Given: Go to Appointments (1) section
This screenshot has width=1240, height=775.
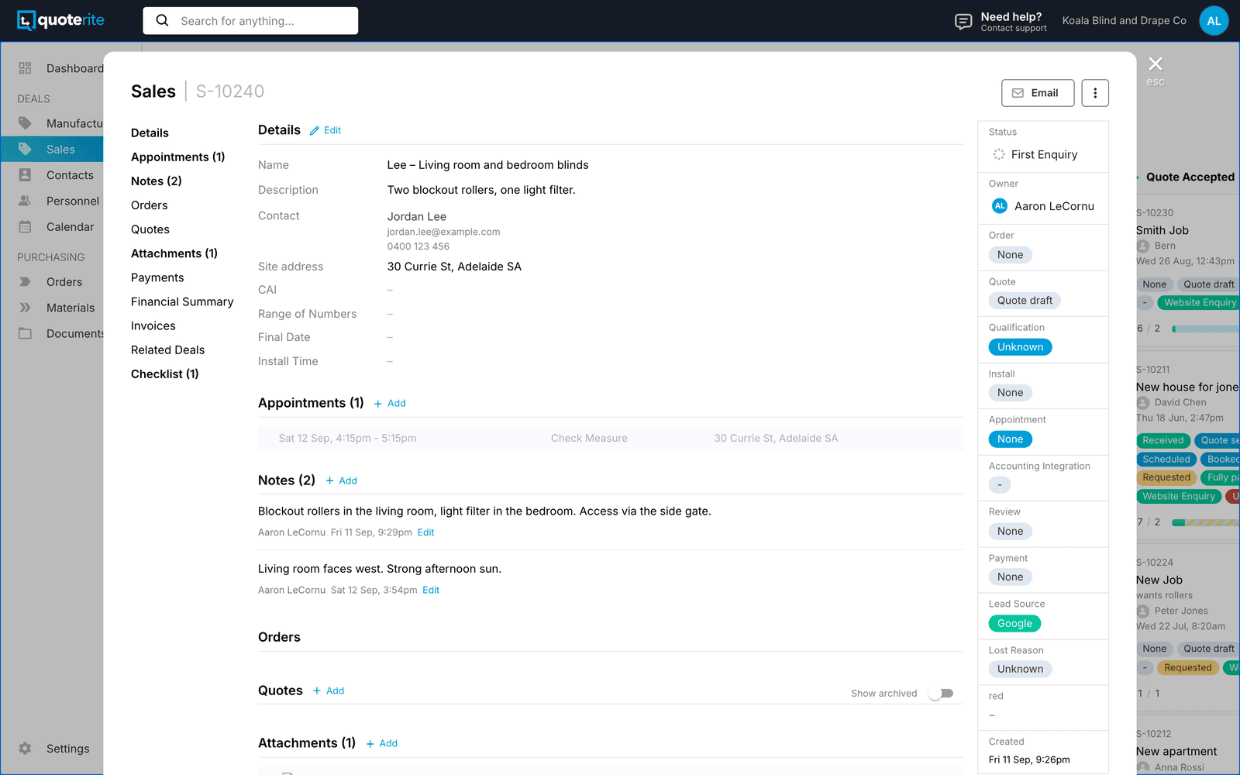Looking at the screenshot, I should 177,157.
